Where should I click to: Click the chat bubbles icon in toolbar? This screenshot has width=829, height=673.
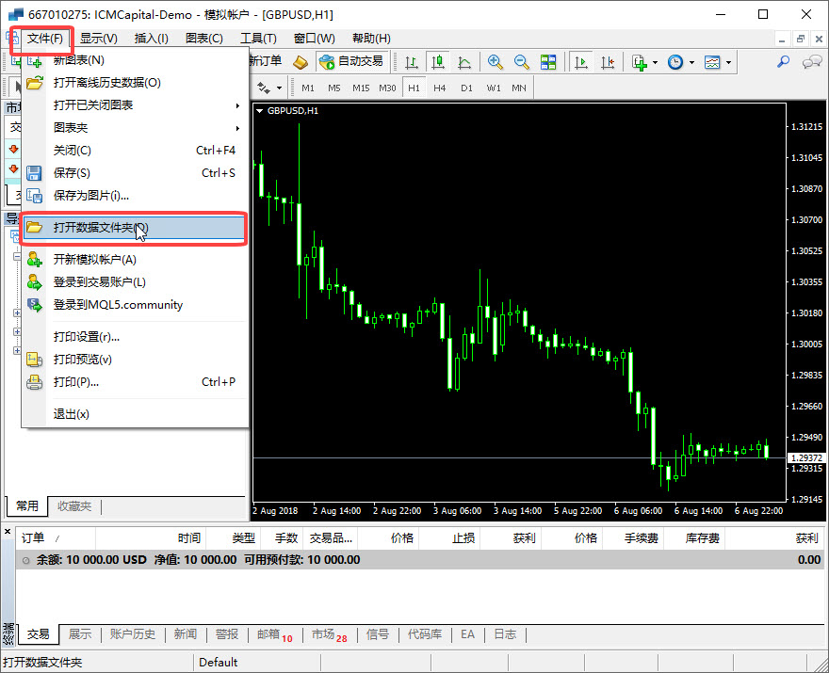pyautogui.click(x=811, y=62)
